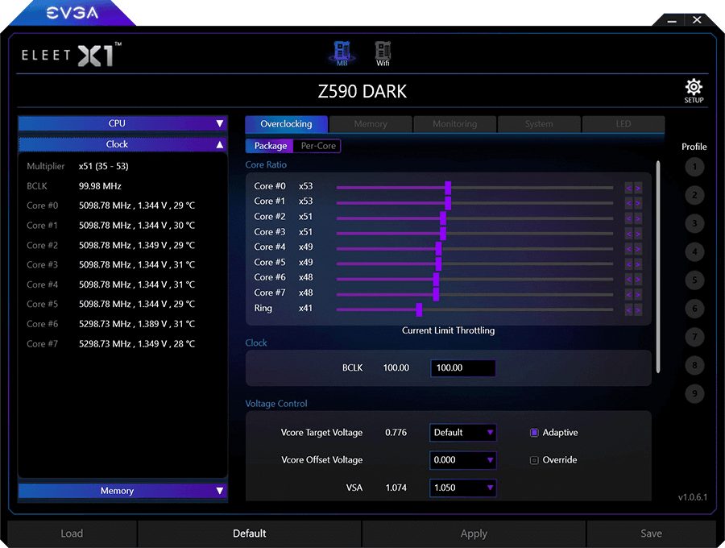Click the Load button
The height and width of the screenshot is (548, 725).
(x=72, y=533)
